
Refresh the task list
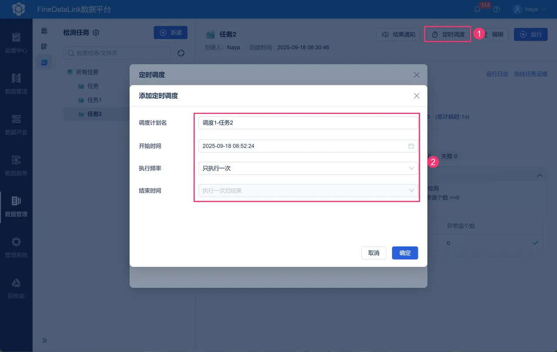pos(181,53)
